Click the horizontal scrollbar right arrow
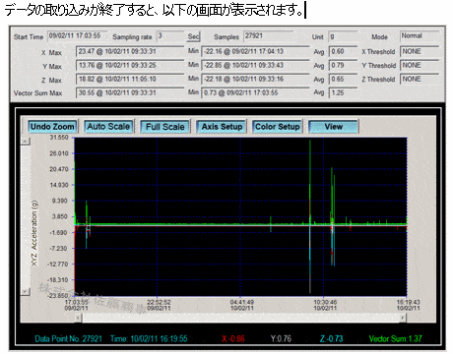The width and height of the screenshot is (453, 354). [403, 318]
